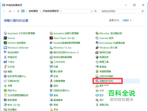The image size is (148, 111).
Task: Open 鼠标 mouse icon
Action: [51, 86]
